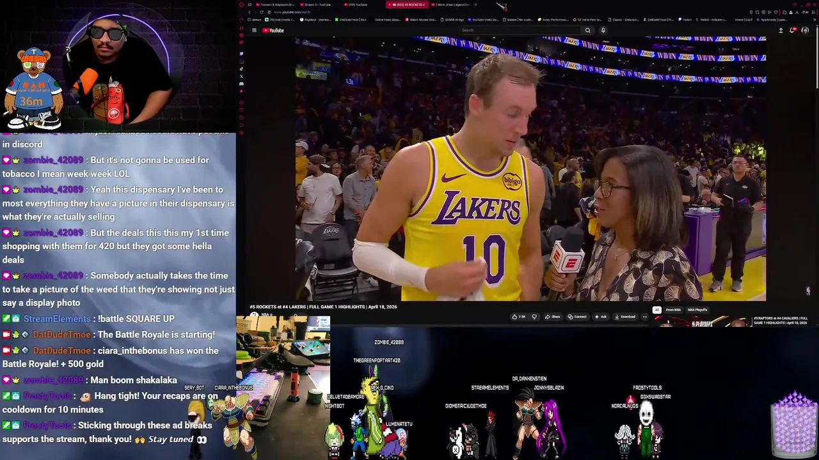Click the video title '#5 ROCKETS at #4 LAKERS'
The image size is (819, 460).
pyautogui.click(x=323, y=307)
